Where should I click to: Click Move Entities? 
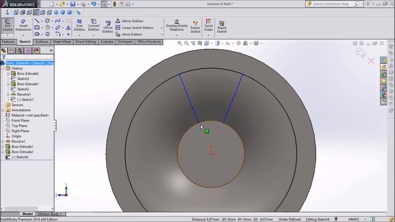point(129,35)
